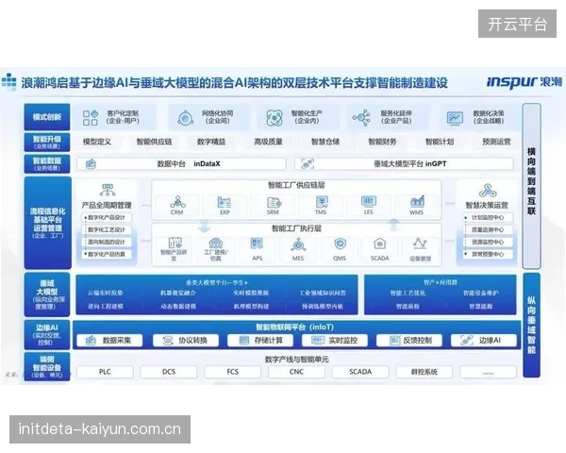Click the 数据化决策 monitor chart icon
Viewport: 566px width, 453px height.
point(455,118)
